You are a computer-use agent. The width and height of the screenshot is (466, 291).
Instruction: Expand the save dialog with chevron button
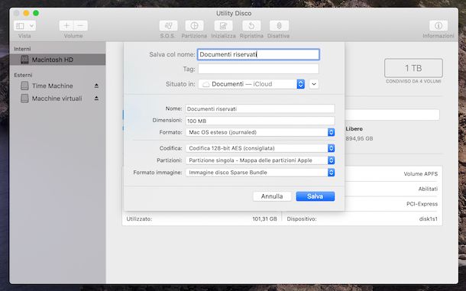tap(314, 84)
